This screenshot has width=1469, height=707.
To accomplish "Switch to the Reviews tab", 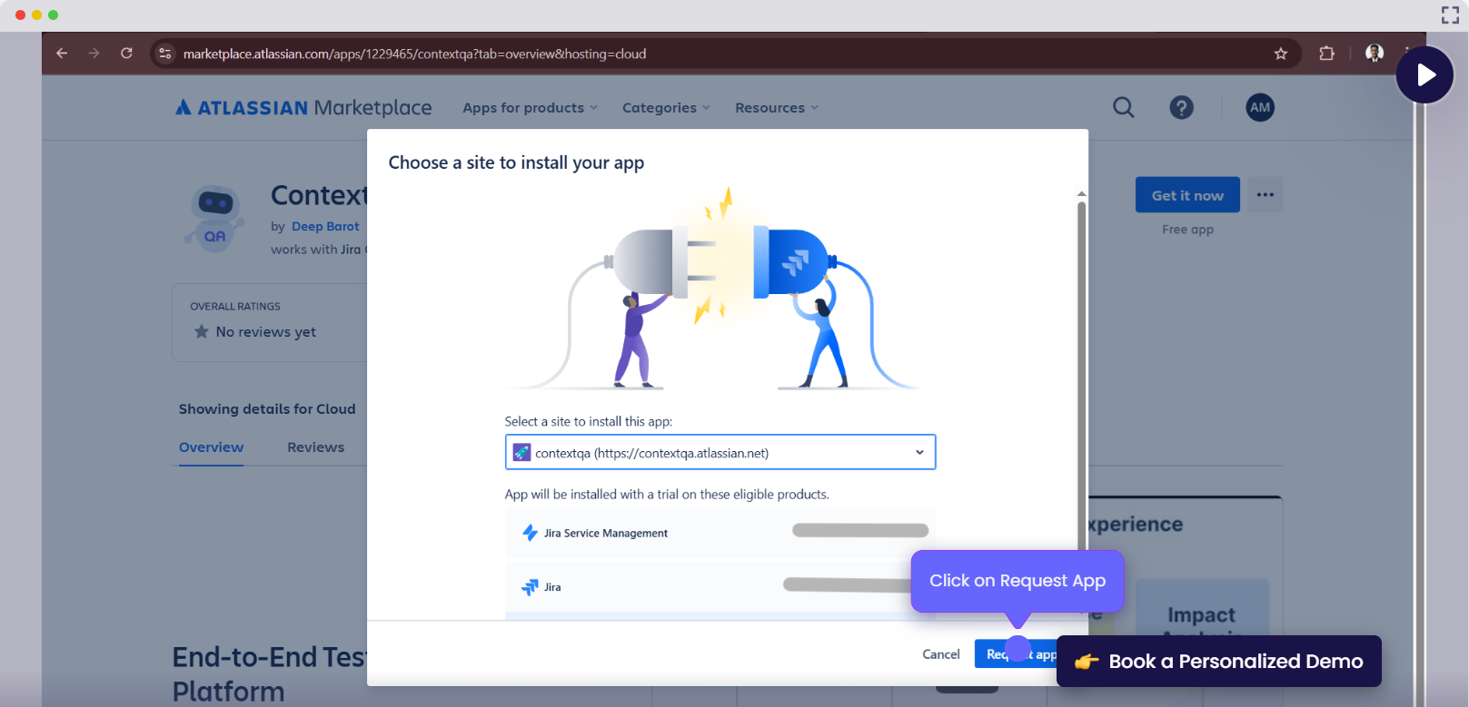I will click(315, 447).
